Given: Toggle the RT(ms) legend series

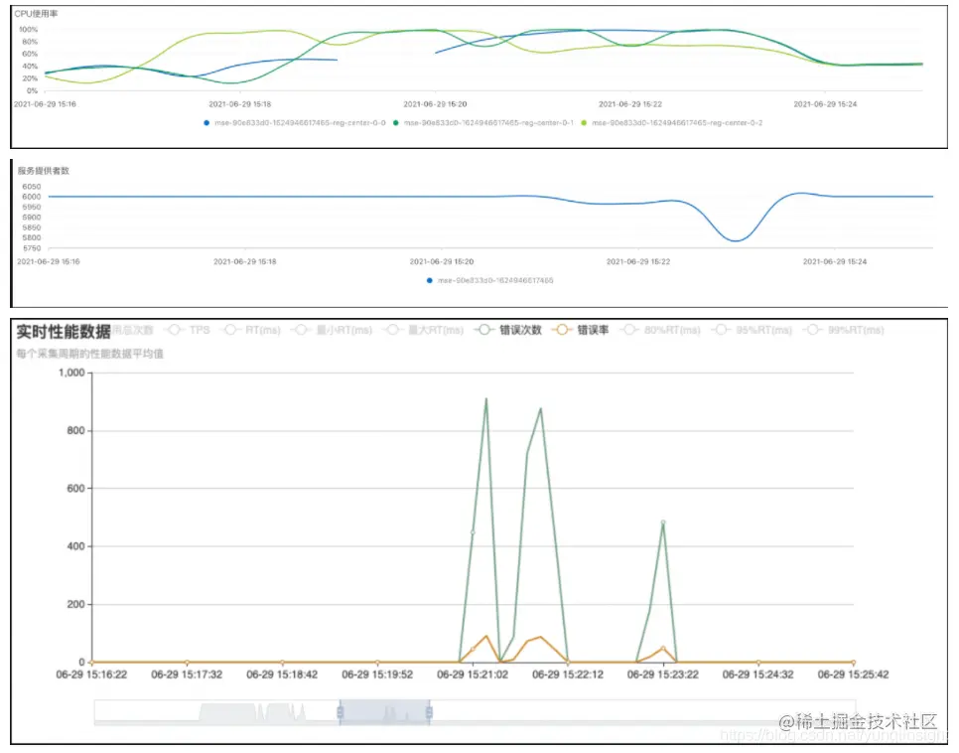Looking at the screenshot, I should click(252, 330).
